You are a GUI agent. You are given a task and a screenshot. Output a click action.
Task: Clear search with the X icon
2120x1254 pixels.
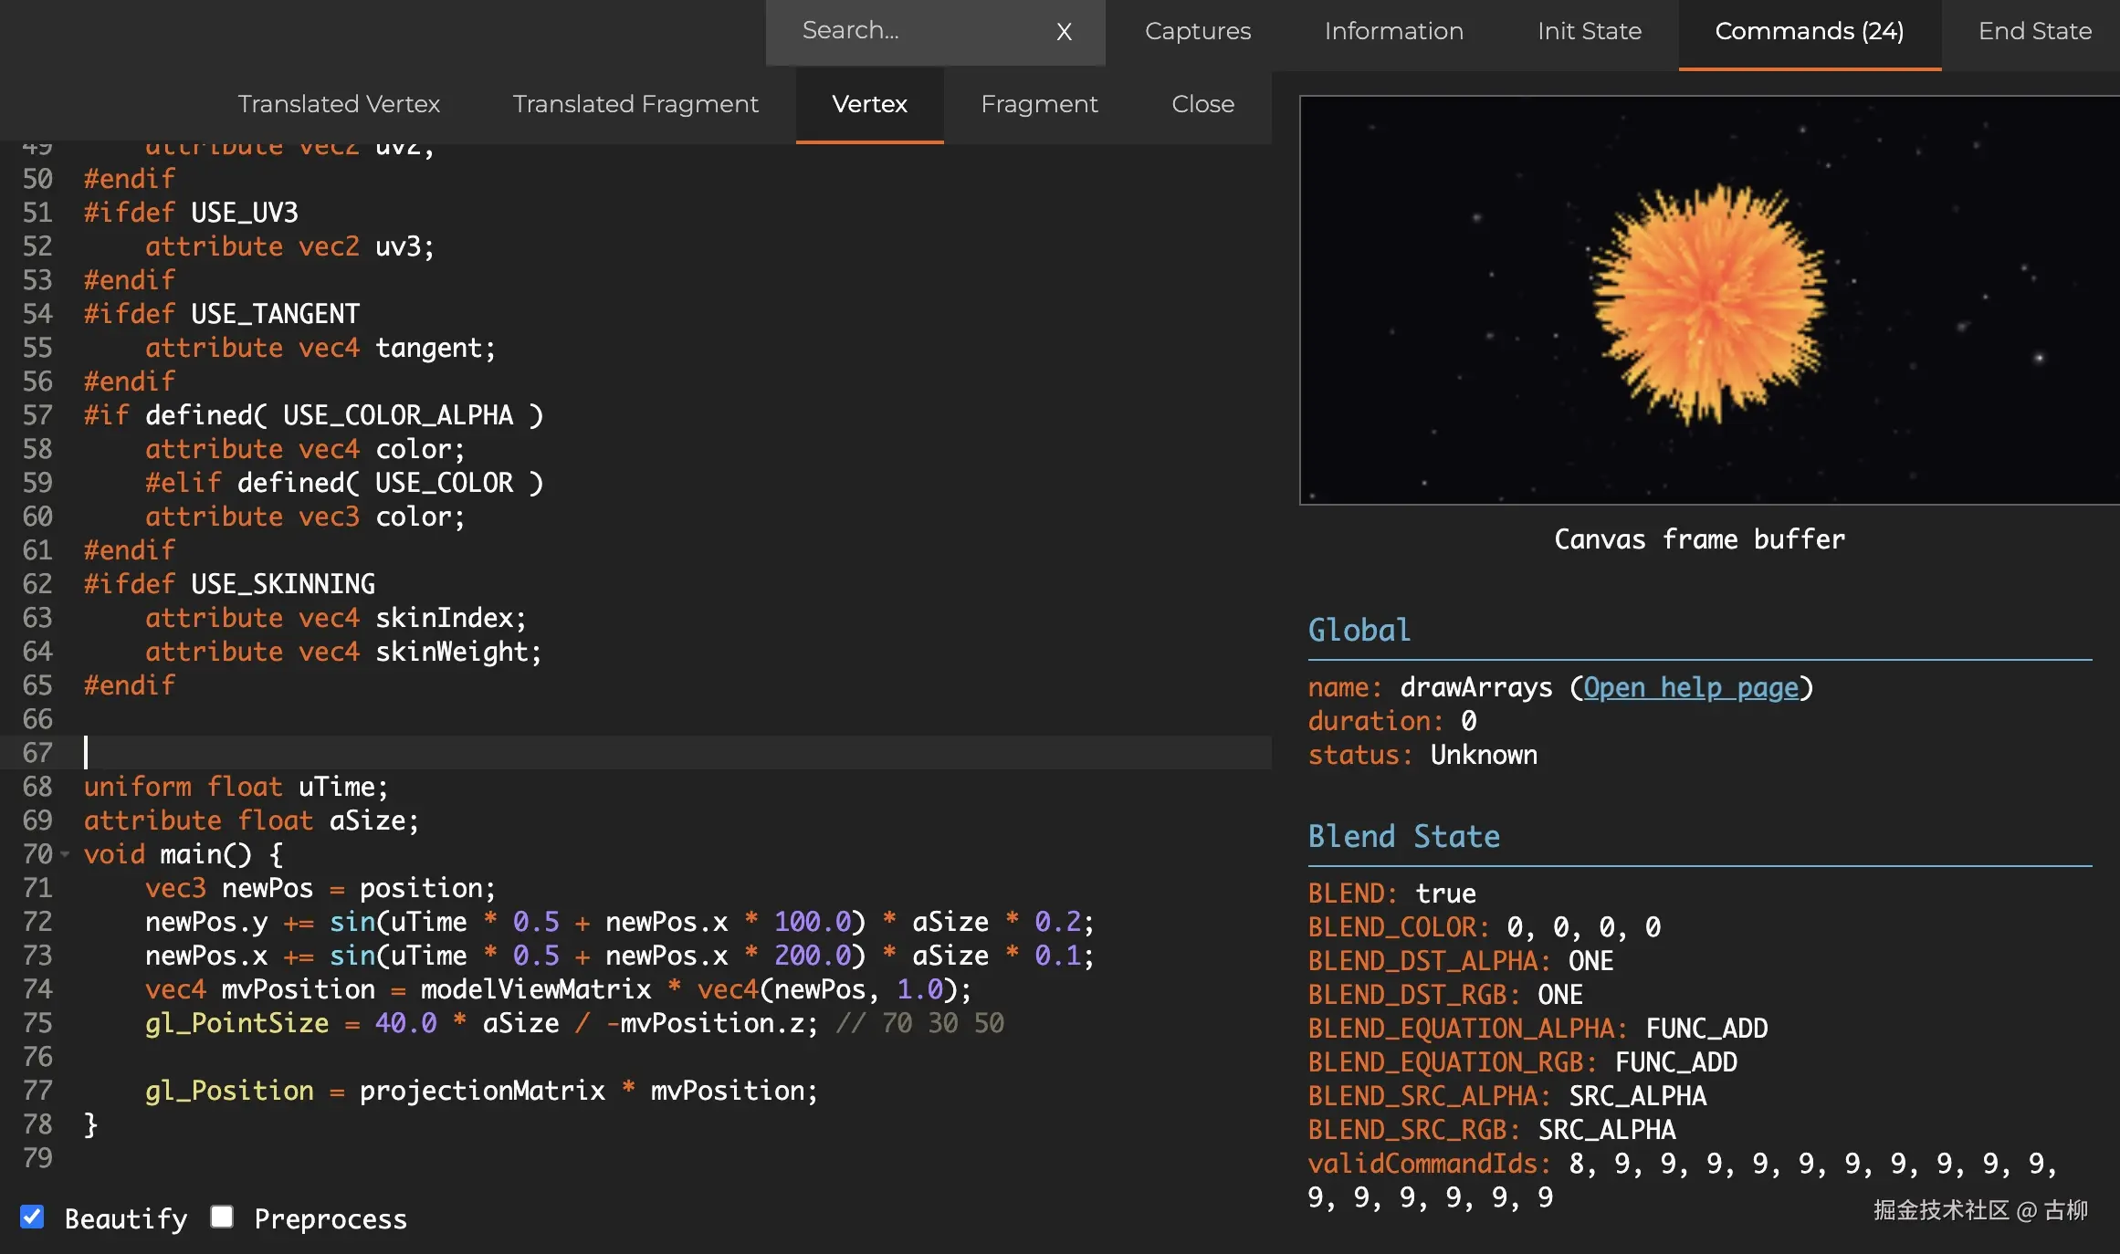(x=1064, y=32)
